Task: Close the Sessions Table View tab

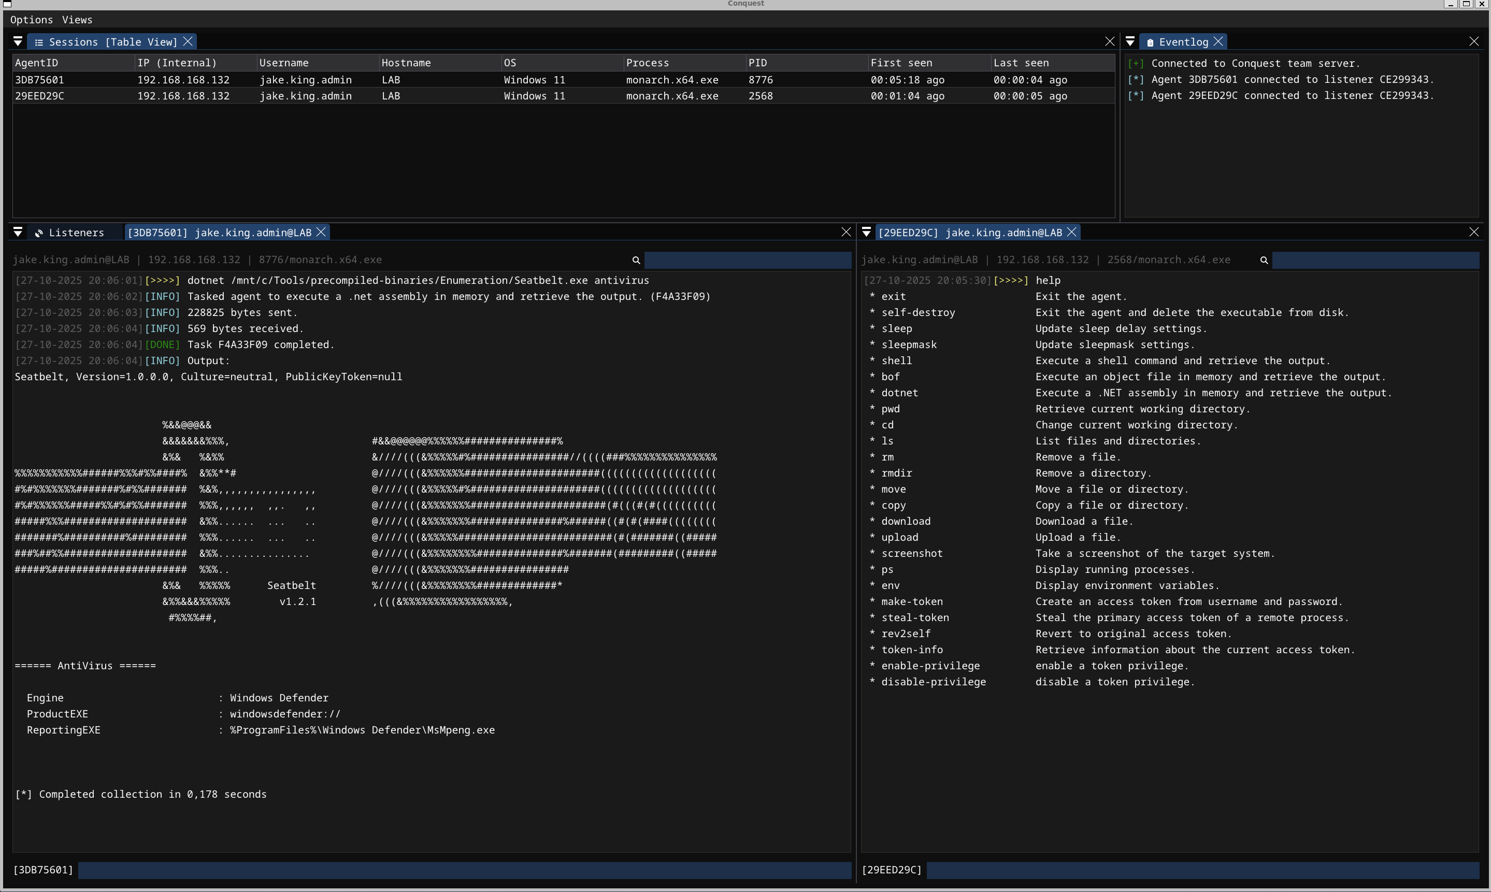Action: [x=188, y=41]
